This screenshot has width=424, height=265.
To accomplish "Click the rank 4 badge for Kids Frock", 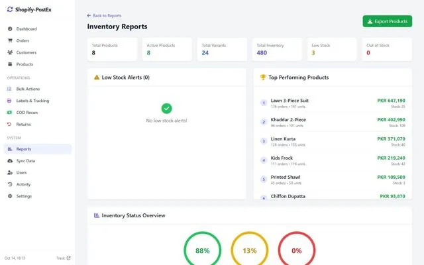I will 264,160.
